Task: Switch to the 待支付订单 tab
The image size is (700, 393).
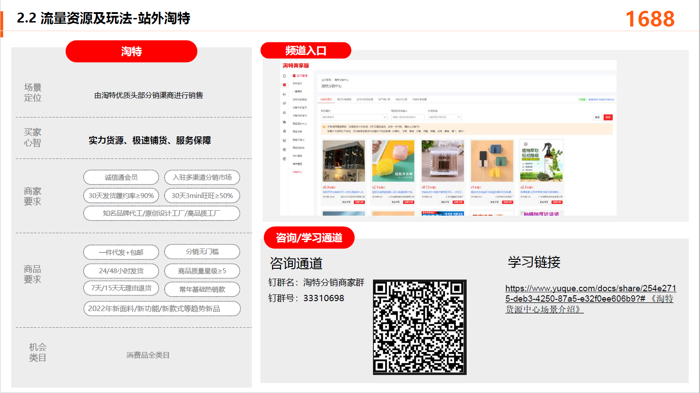Action: (x=401, y=99)
